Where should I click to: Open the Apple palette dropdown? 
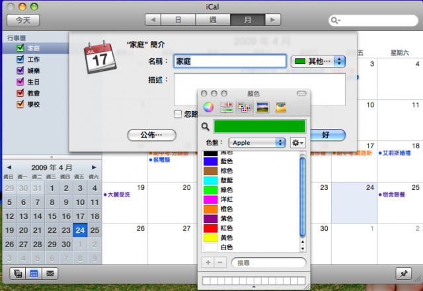point(257,143)
